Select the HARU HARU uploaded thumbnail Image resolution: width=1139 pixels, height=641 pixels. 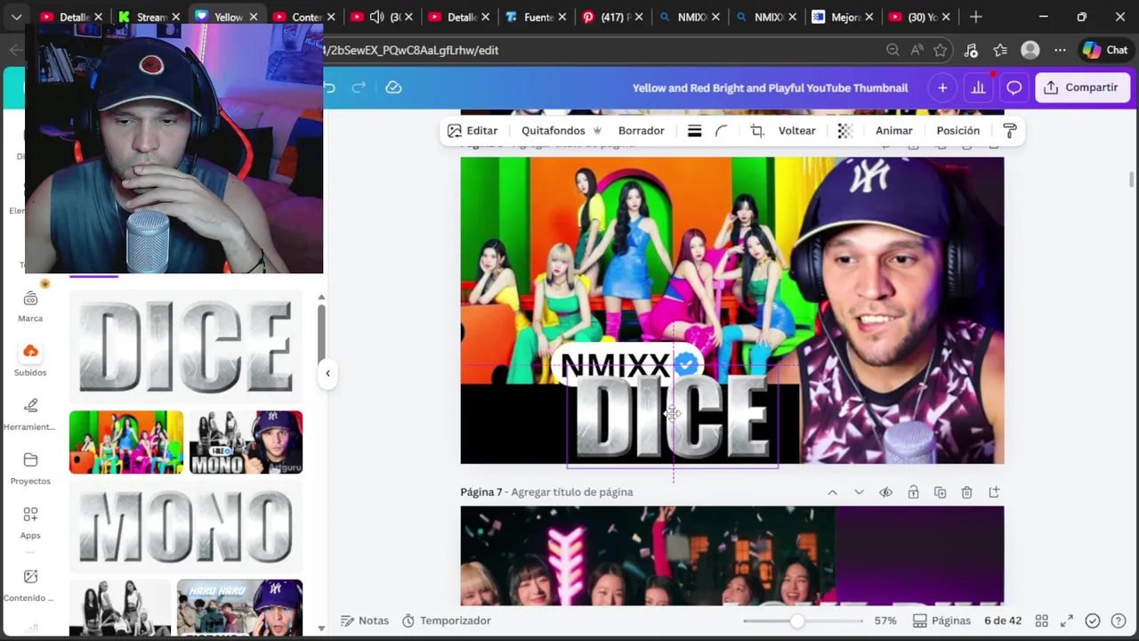239,608
